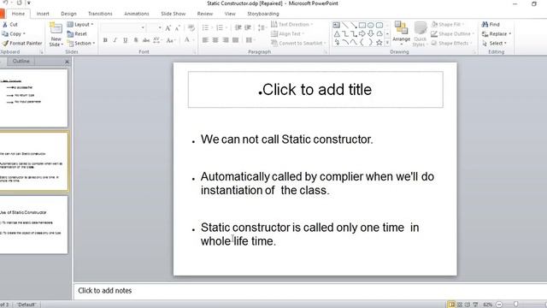Reset the slide layout
The height and width of the screenshot is (308, 547).
tap(77, 34)
